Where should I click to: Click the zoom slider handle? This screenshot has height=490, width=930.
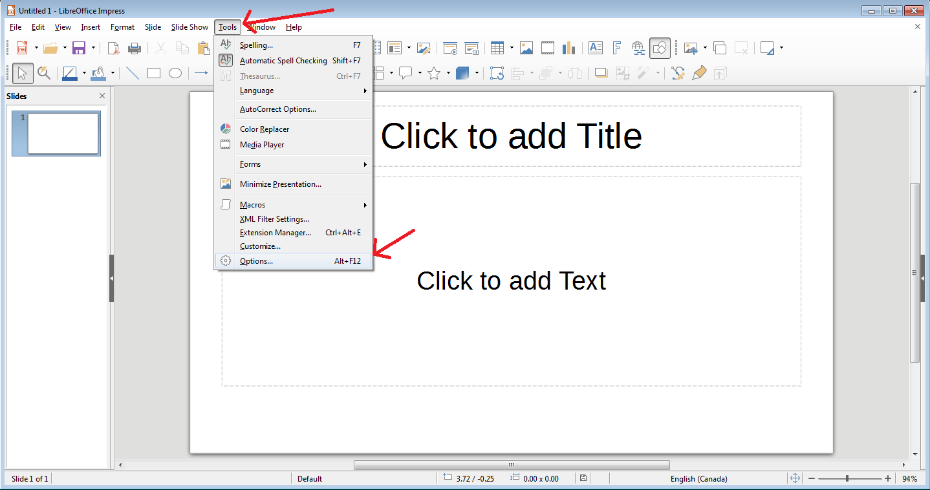pyautogui.click(x=847, y=478)
